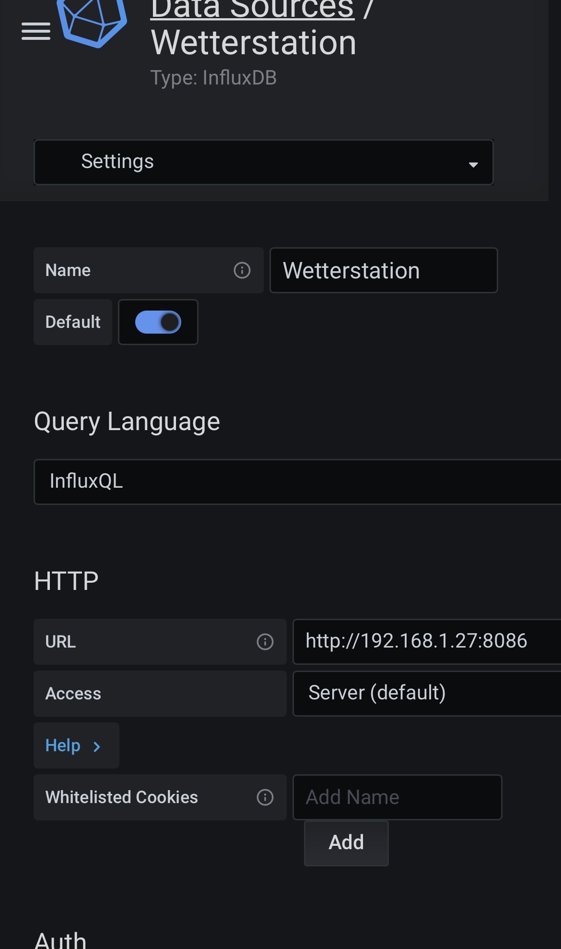The image size is (561, 949).
Task: Toggle the Default data source switch
Action: point(158,322)
